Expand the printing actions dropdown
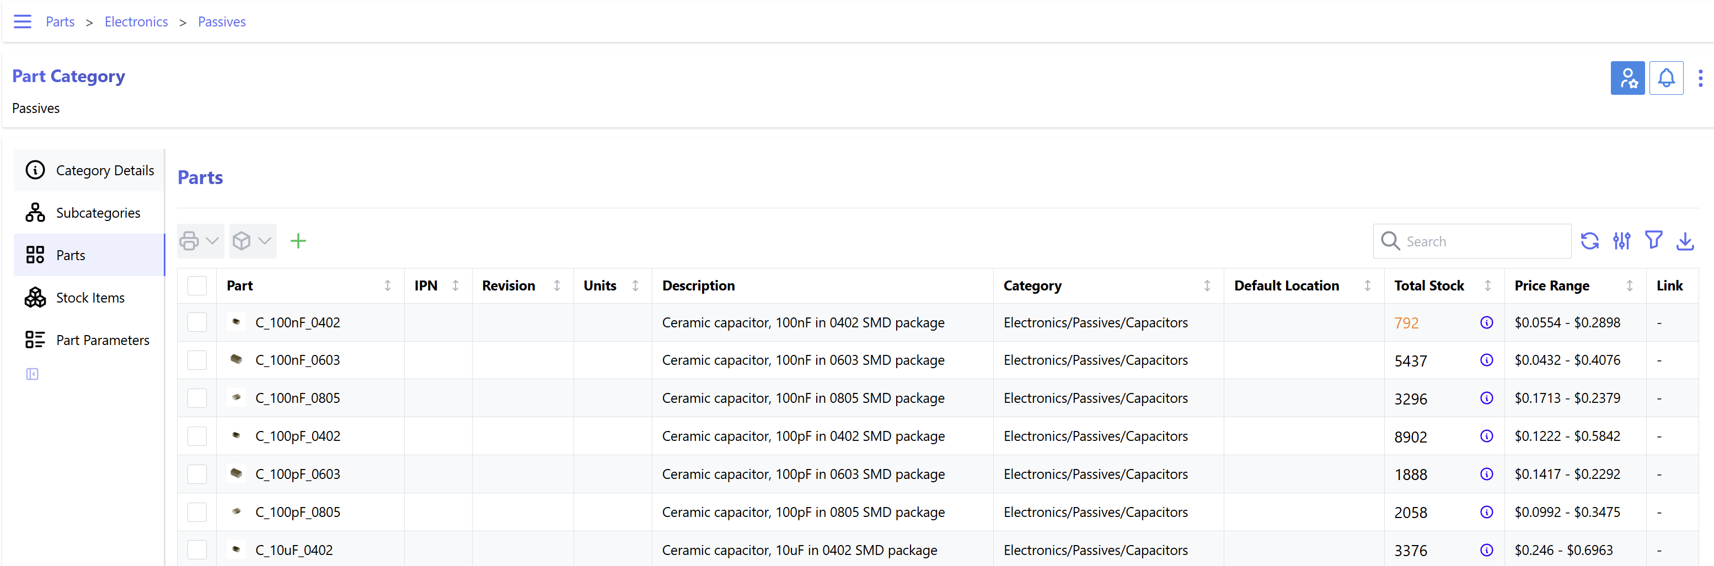Screen dimensions: 1714x566 tap(200, 241)
